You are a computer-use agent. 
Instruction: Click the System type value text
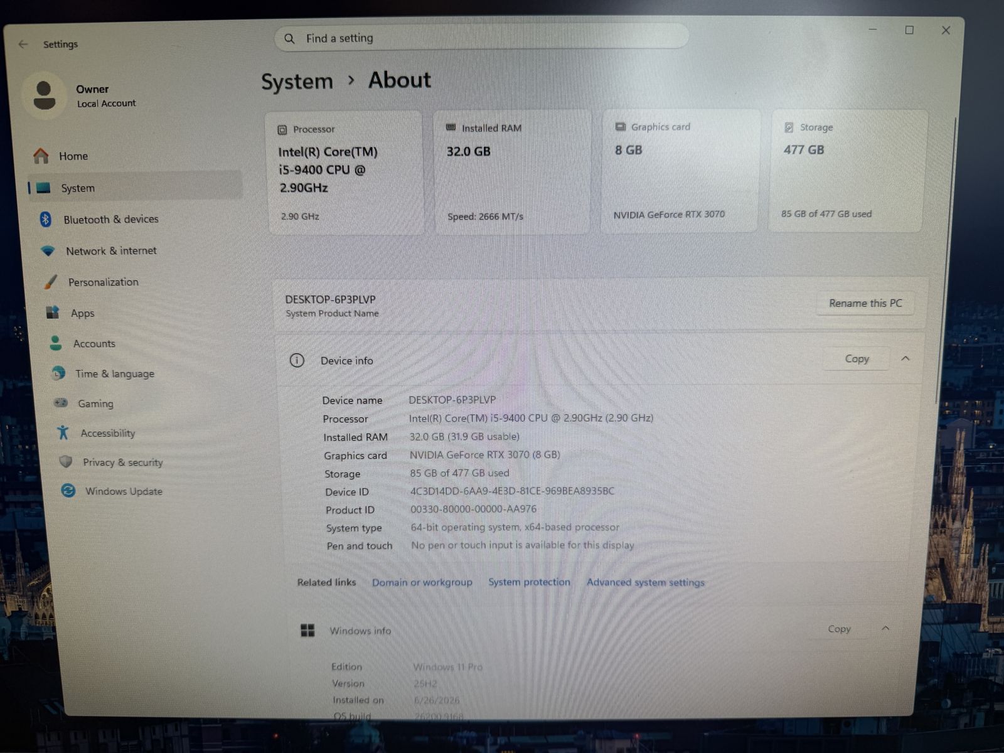click(515, 527)
